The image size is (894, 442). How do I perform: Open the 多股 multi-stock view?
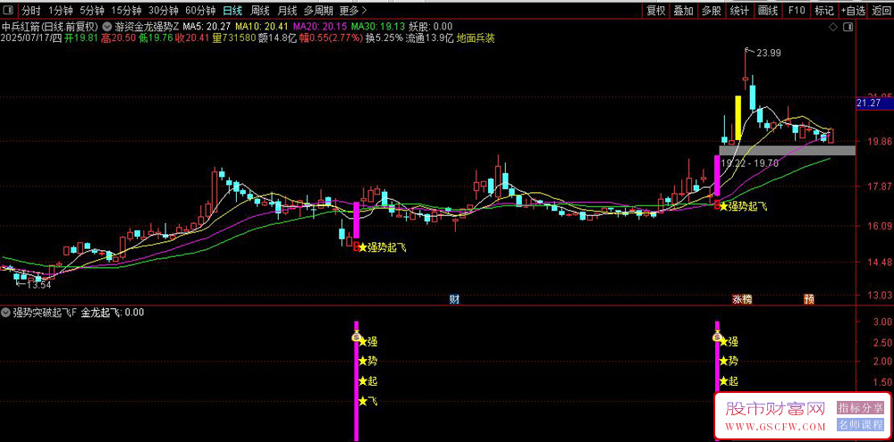pos(712,10)
